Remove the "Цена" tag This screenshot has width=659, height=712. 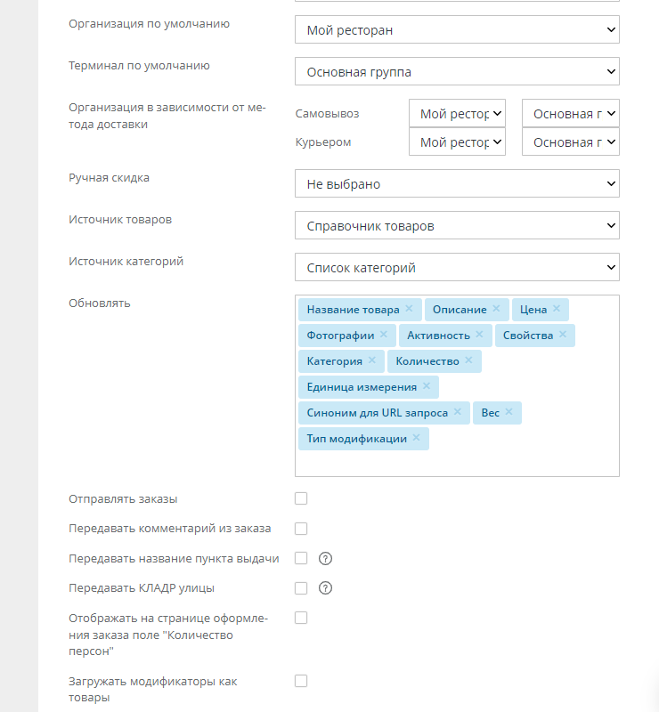tap(556, 309)
